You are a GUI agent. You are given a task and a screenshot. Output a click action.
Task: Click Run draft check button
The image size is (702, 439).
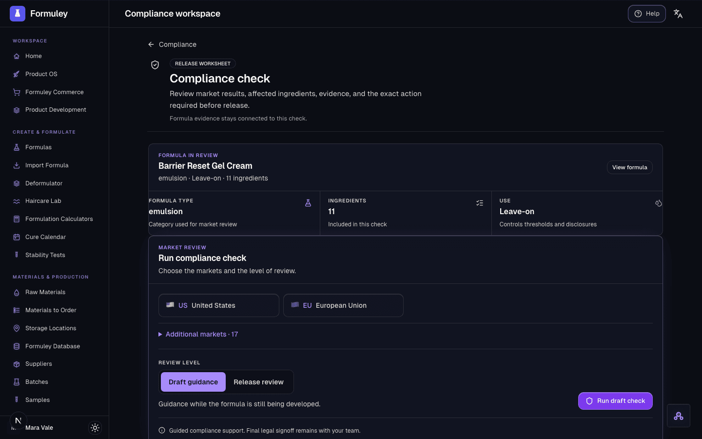[615, 401]
